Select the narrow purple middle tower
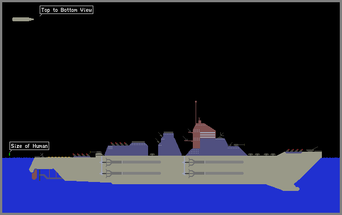This screenshot has height=215, width=342. pyautogui.click(x=169, y=144)
